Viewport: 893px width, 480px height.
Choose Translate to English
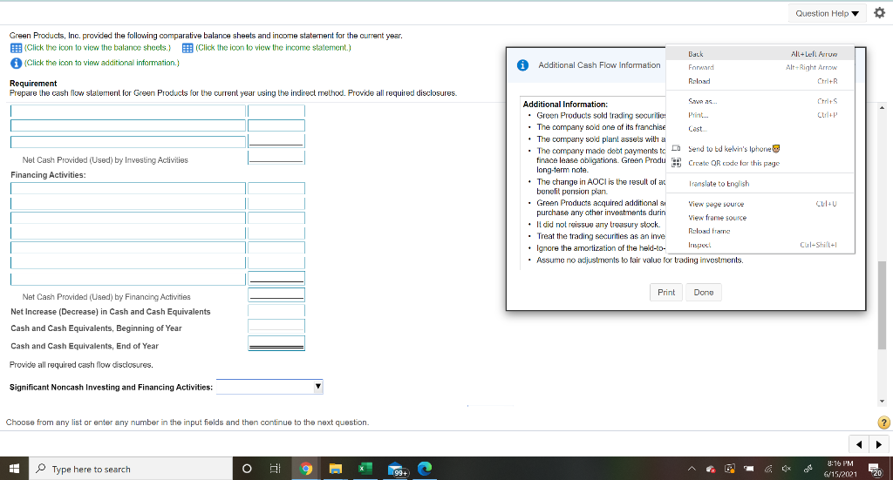coord(760,184)
